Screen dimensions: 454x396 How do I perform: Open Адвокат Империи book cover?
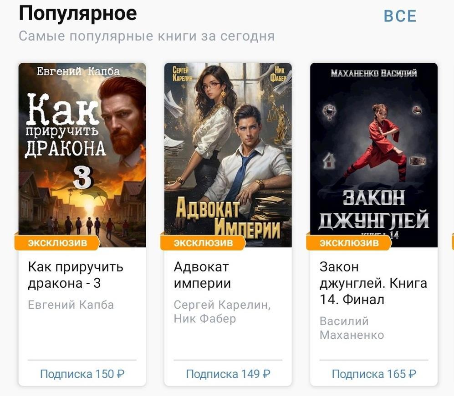pyautogui.click(x=228, y=155)
